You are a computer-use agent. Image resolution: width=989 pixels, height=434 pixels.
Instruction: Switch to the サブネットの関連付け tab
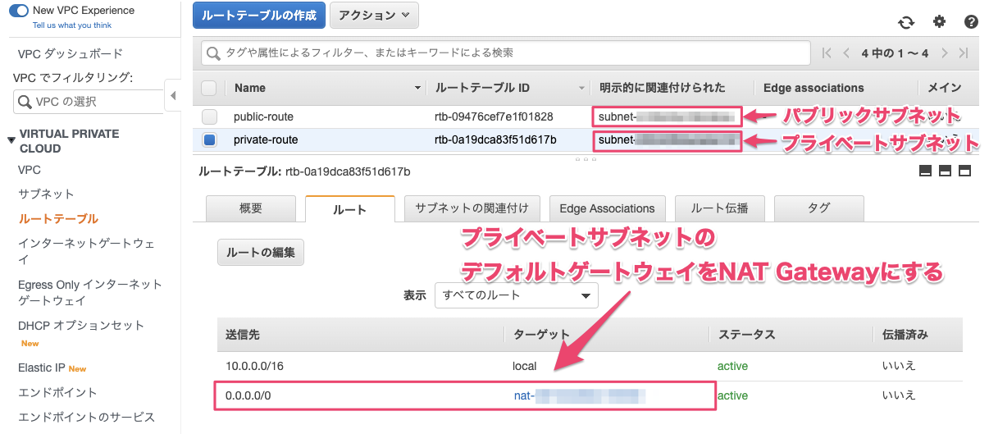click(x=472, y=208)
